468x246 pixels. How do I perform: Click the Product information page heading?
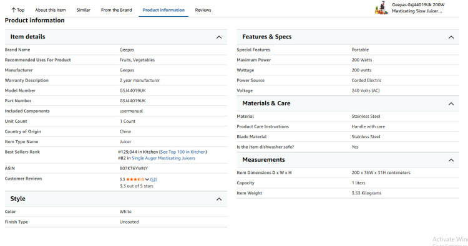34,21
